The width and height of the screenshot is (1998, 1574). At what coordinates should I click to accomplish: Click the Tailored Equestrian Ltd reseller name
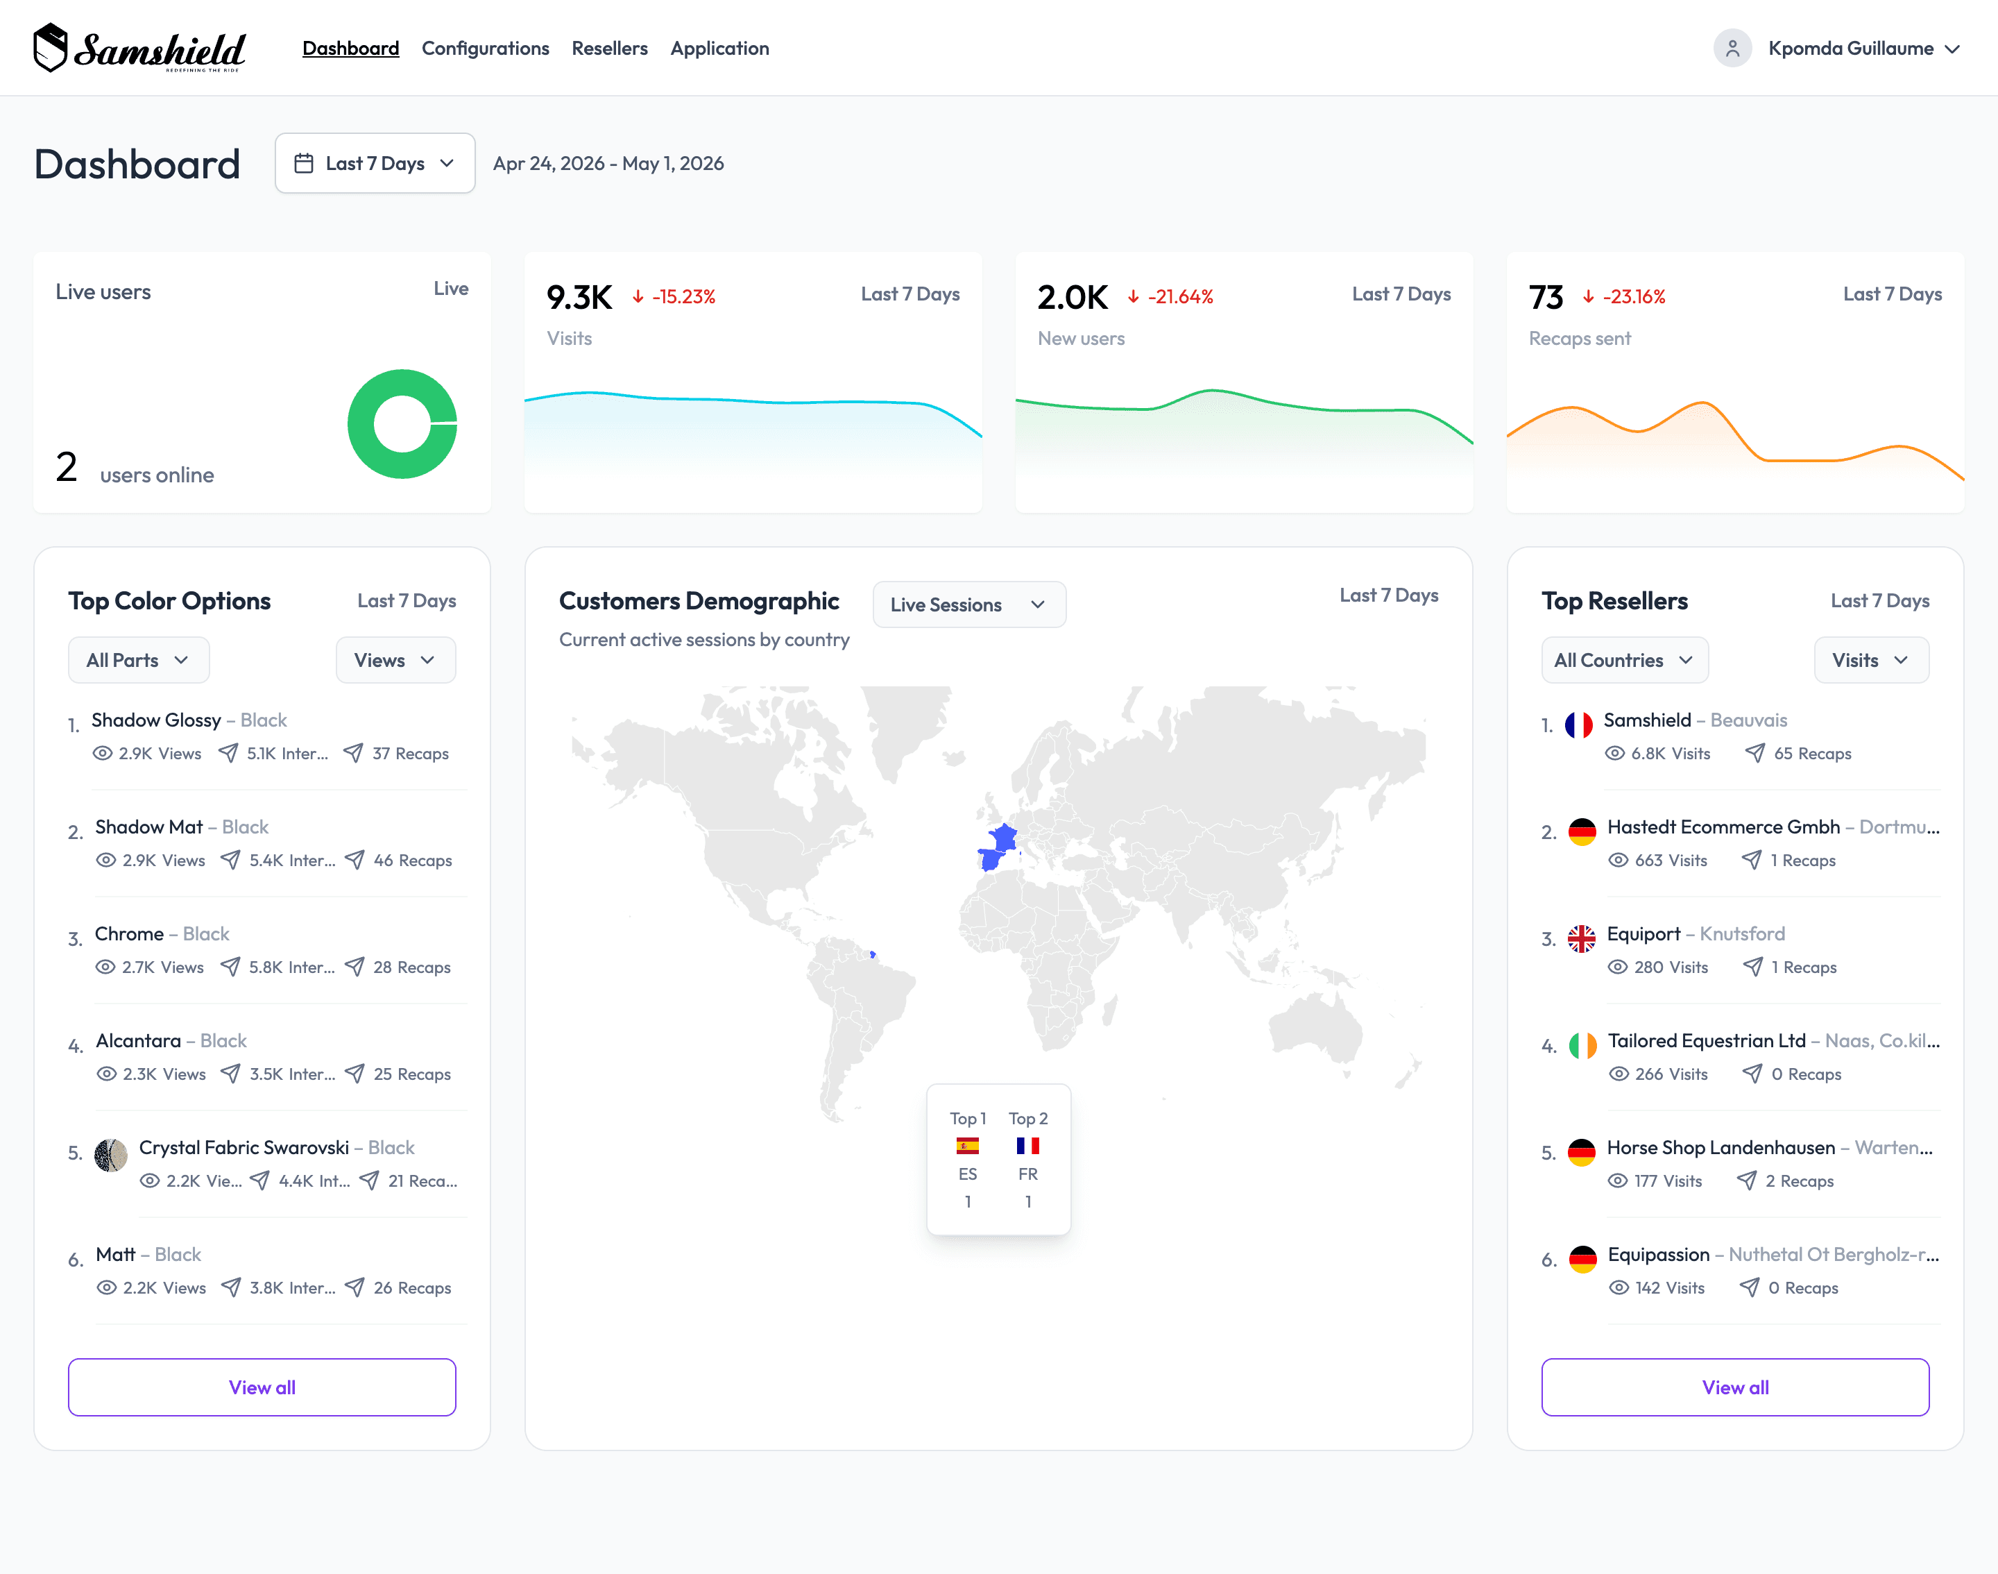(x=1706, y=1041)
